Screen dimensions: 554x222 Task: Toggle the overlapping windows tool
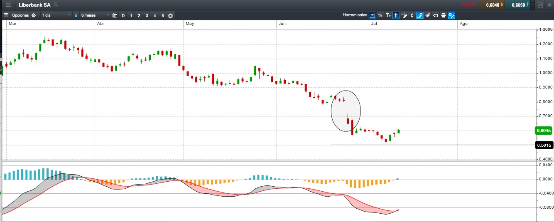coord(420,15)
